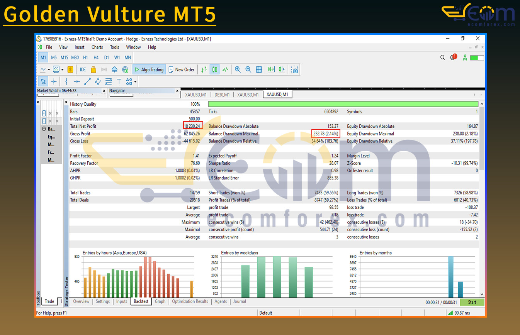Open the shapes objects tool
Screen dimensions: 520x335
pyautogui.click(x=129, y=81)
